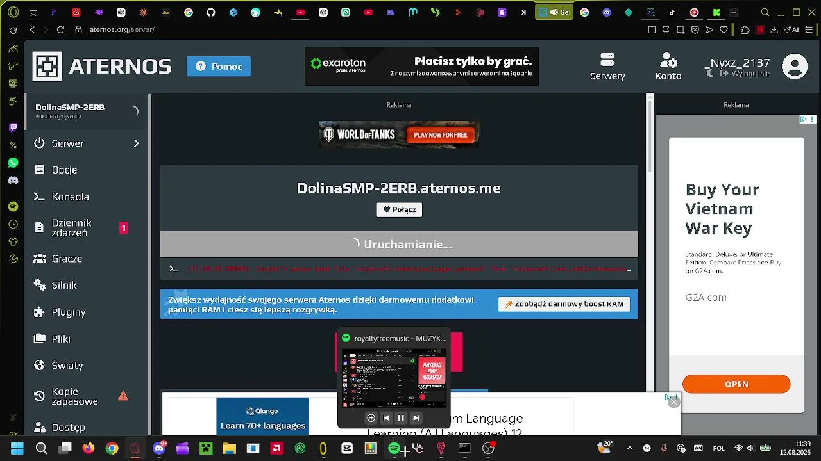Click the warning triangle next to Kopie zapasowe

click(123, 396)
